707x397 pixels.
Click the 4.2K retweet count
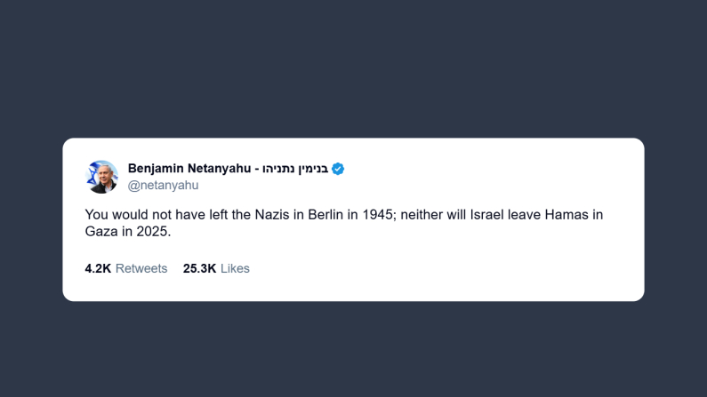click(x=98, y=268)
